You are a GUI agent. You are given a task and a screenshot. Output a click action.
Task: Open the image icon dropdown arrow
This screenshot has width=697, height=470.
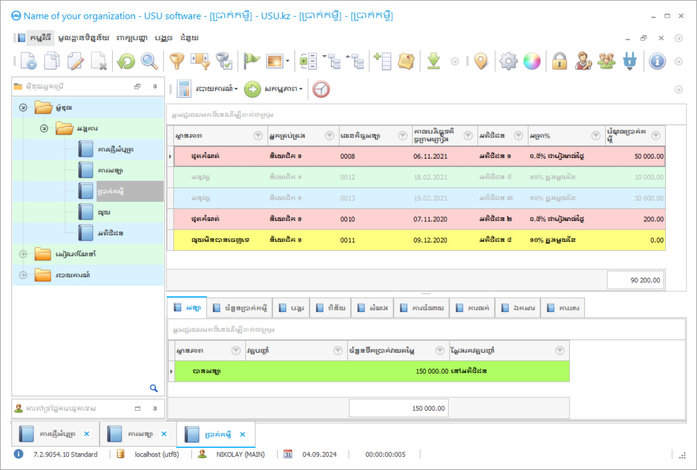tap(287, 61)
